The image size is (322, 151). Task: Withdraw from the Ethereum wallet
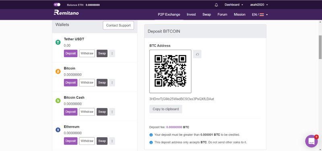pyautogui.click(x=87, y=141)
